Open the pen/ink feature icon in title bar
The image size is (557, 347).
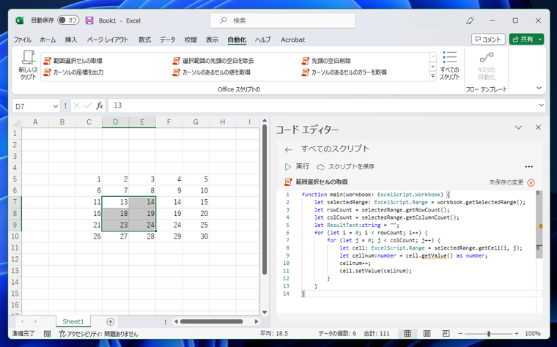[x=470, y=20]
